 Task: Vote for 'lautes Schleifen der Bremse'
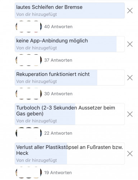pos(70,10)
